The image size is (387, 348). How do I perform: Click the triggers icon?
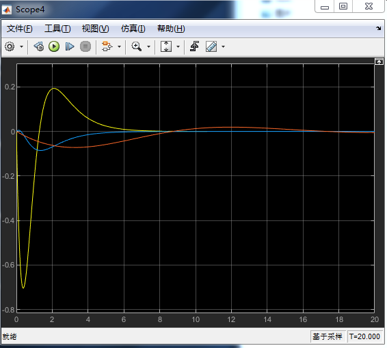[x=195, y=46]
